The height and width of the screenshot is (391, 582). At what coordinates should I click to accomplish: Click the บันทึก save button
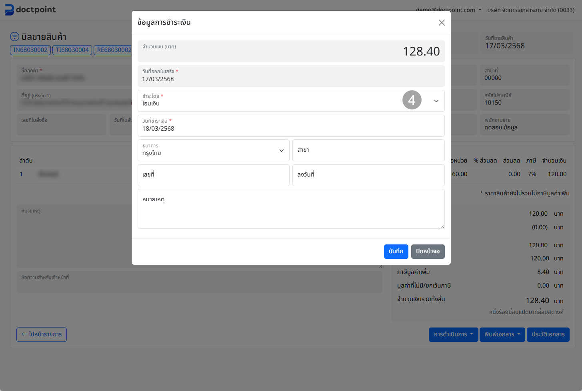pyautogui.click(x=396, y=251)
